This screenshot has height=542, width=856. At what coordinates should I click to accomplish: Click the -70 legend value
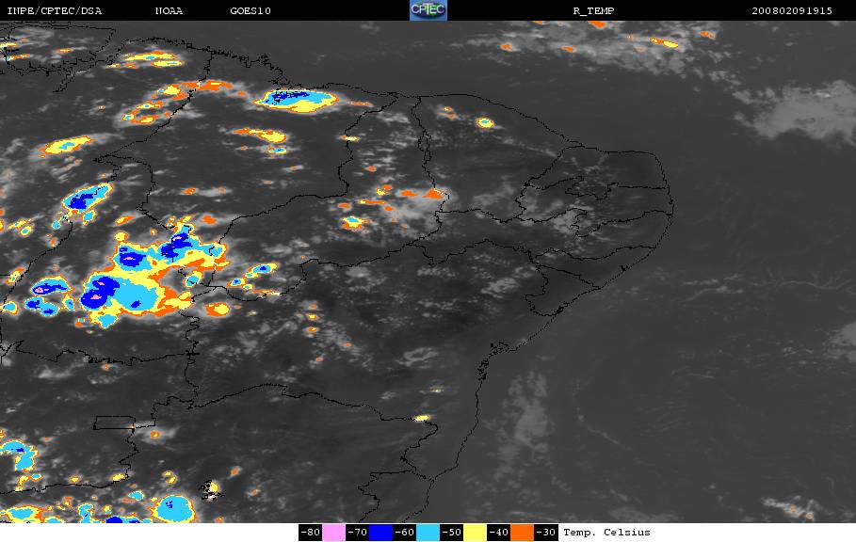pyautogui.click(x=358, y=533)
